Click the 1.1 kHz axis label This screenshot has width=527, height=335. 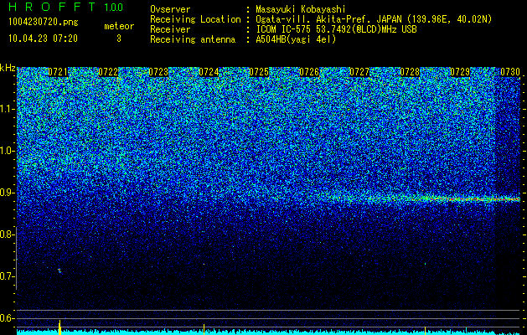coord(7,109)
